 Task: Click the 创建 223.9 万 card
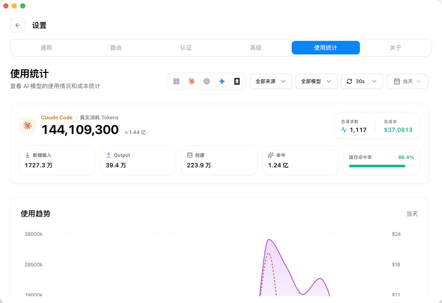click(x=219, y=160)
